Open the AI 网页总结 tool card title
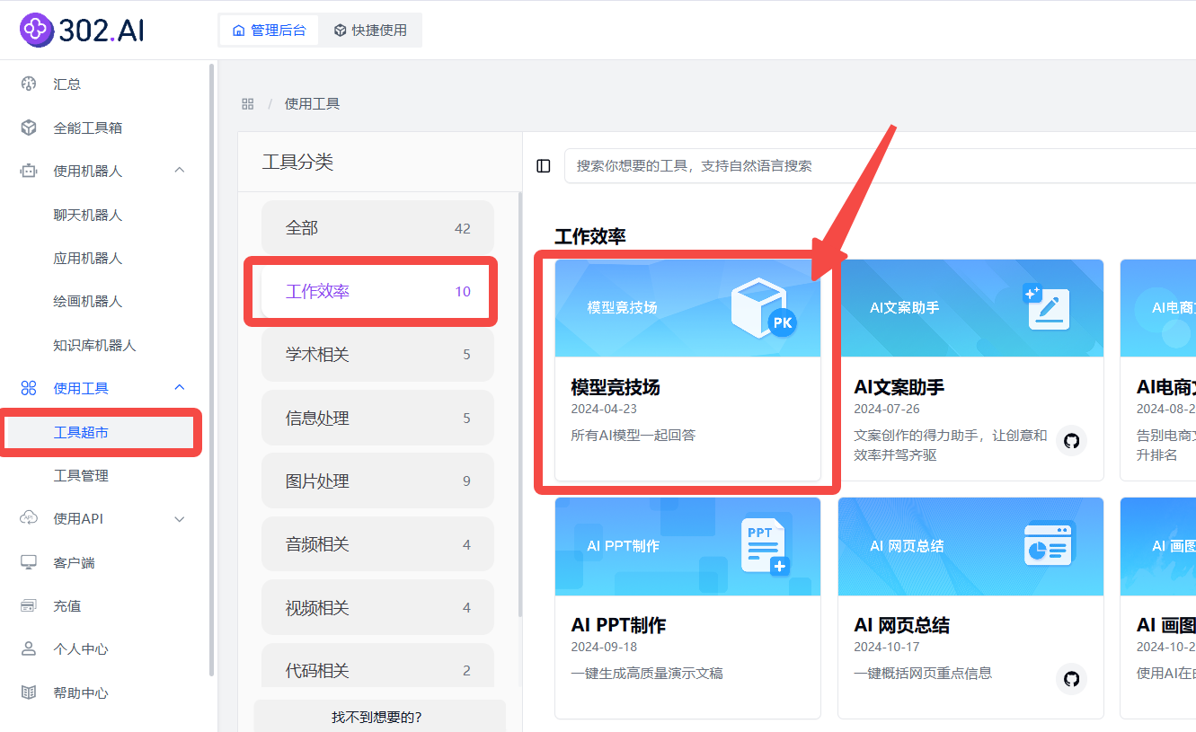Image resolution: width=1196 pixels, height=732 pixels. coord(901,625)
